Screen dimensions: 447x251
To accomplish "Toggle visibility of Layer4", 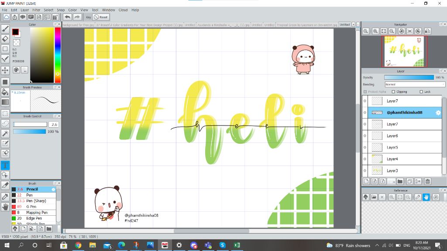I will (365, 159).
